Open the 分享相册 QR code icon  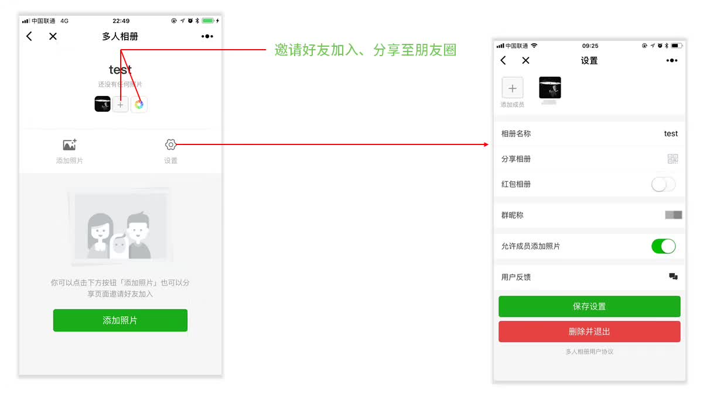tap(673, 158)
